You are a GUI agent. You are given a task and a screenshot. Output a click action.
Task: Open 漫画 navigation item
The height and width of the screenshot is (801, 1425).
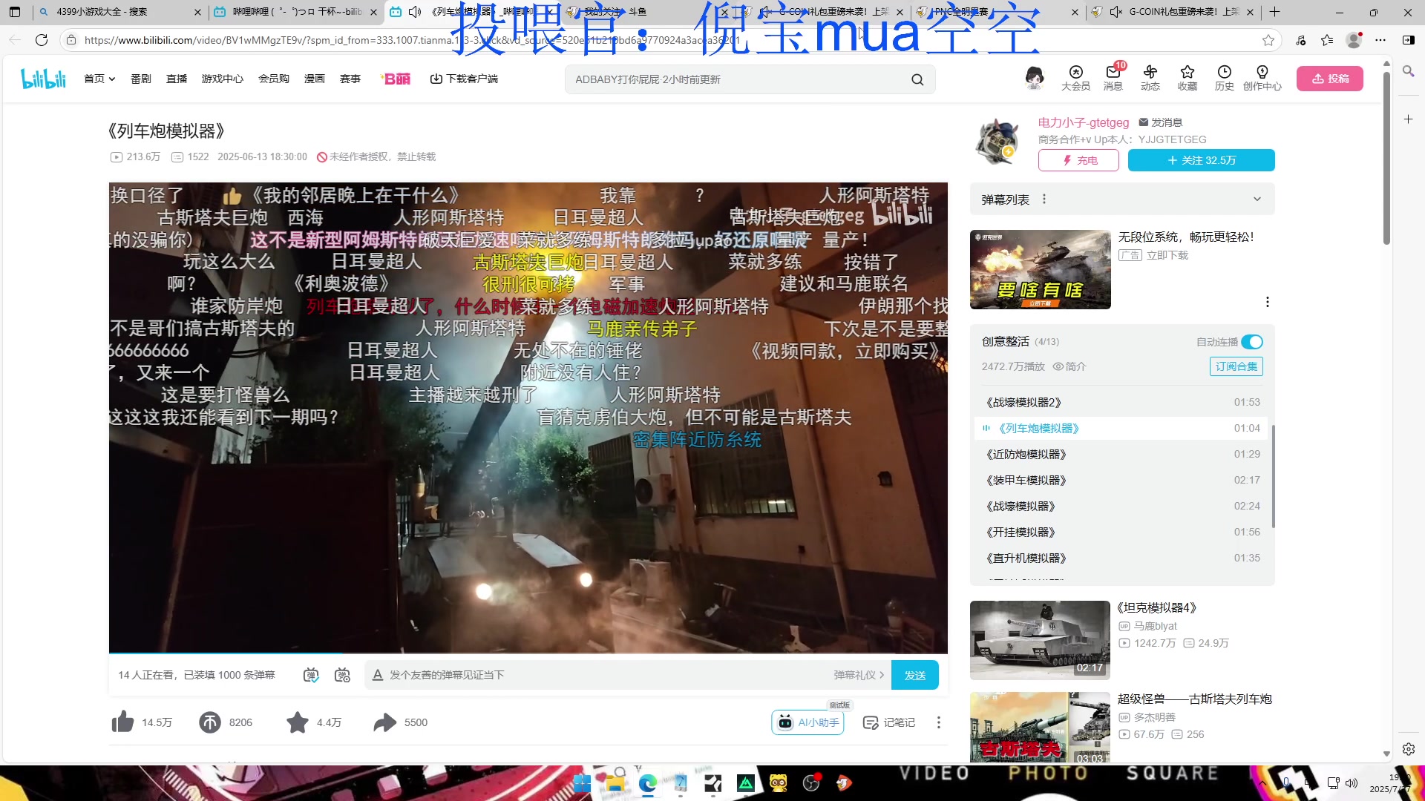tap(315, 79)
